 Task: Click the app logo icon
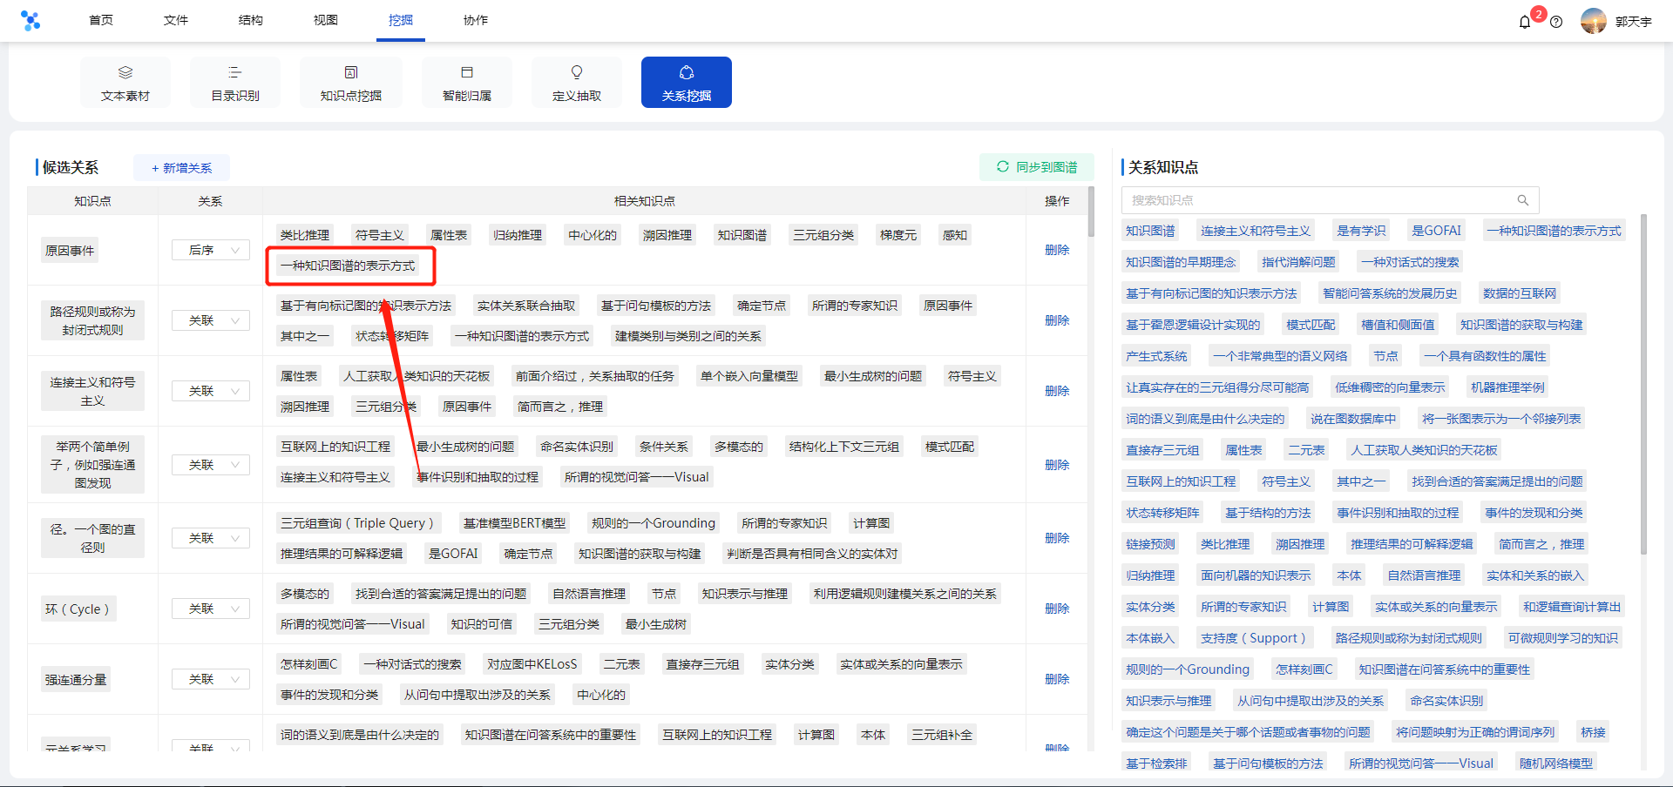click(30, 20)
